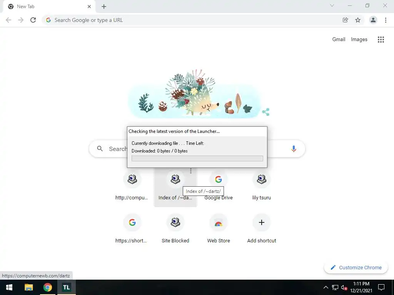Click the browser Back arrow
This screenshot has width=394, height=295.
click(x=8, y=20)
